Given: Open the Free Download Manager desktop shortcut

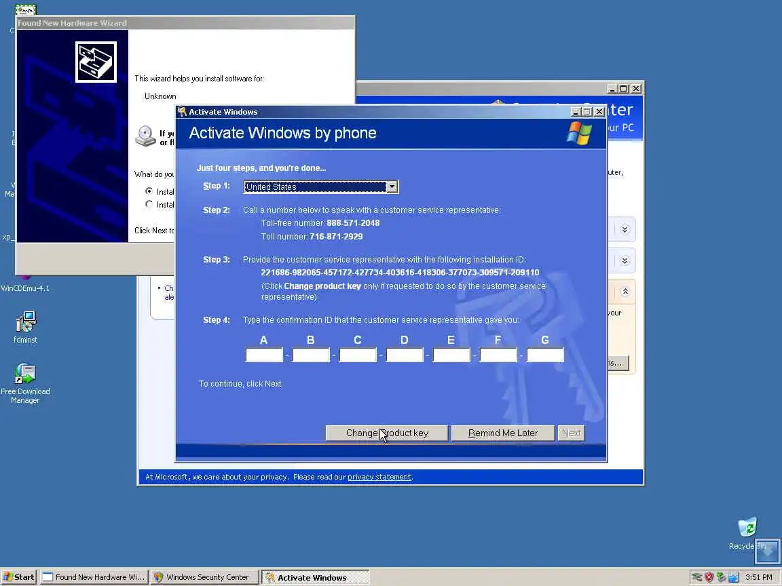Looking at the screenshot, I should click(25, 383).
